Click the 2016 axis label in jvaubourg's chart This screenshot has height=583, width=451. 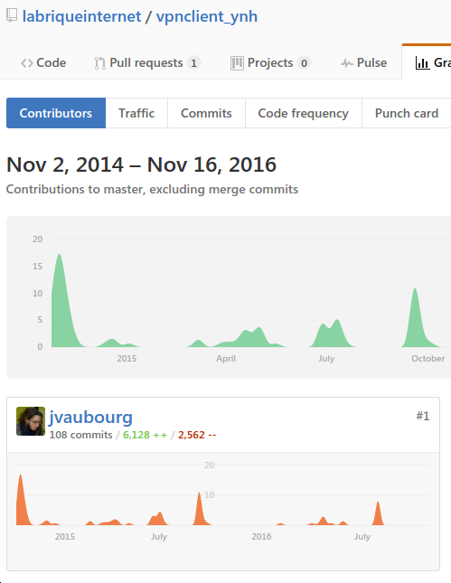point(261,537)
